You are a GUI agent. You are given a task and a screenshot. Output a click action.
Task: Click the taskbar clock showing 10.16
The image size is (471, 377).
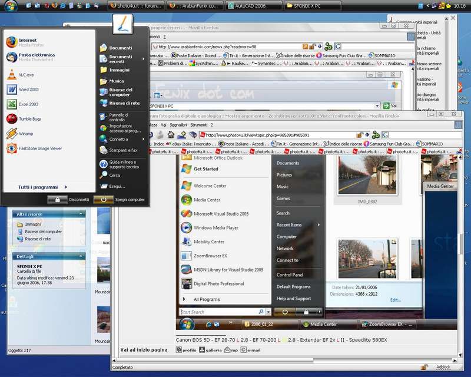coord(460,6)
